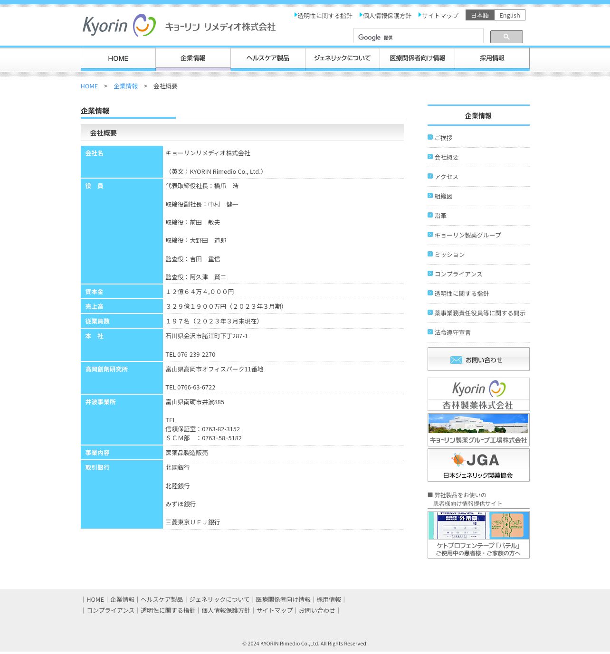The width and height of the screenshot is (610, 654).
Task: Open the 医療関係者向け情報 navigation tab
Action: coord(418,59)
